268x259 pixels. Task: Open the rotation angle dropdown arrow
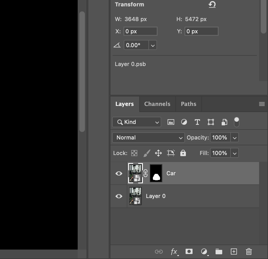(153, 45)
